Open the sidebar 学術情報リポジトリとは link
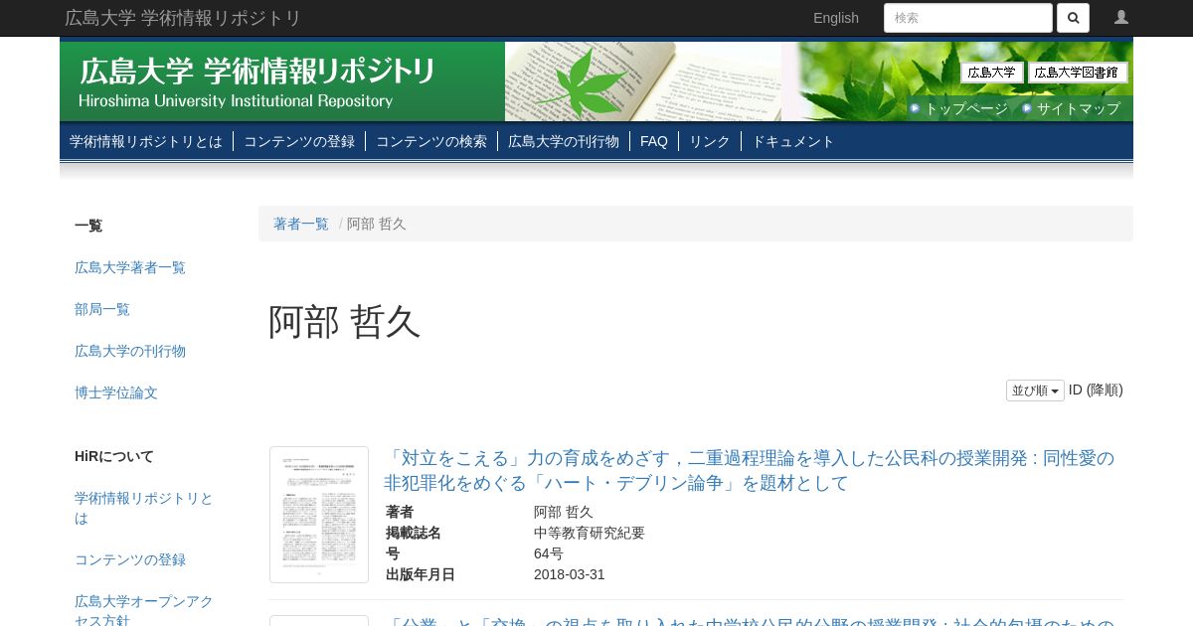 (x=144, y=508)
